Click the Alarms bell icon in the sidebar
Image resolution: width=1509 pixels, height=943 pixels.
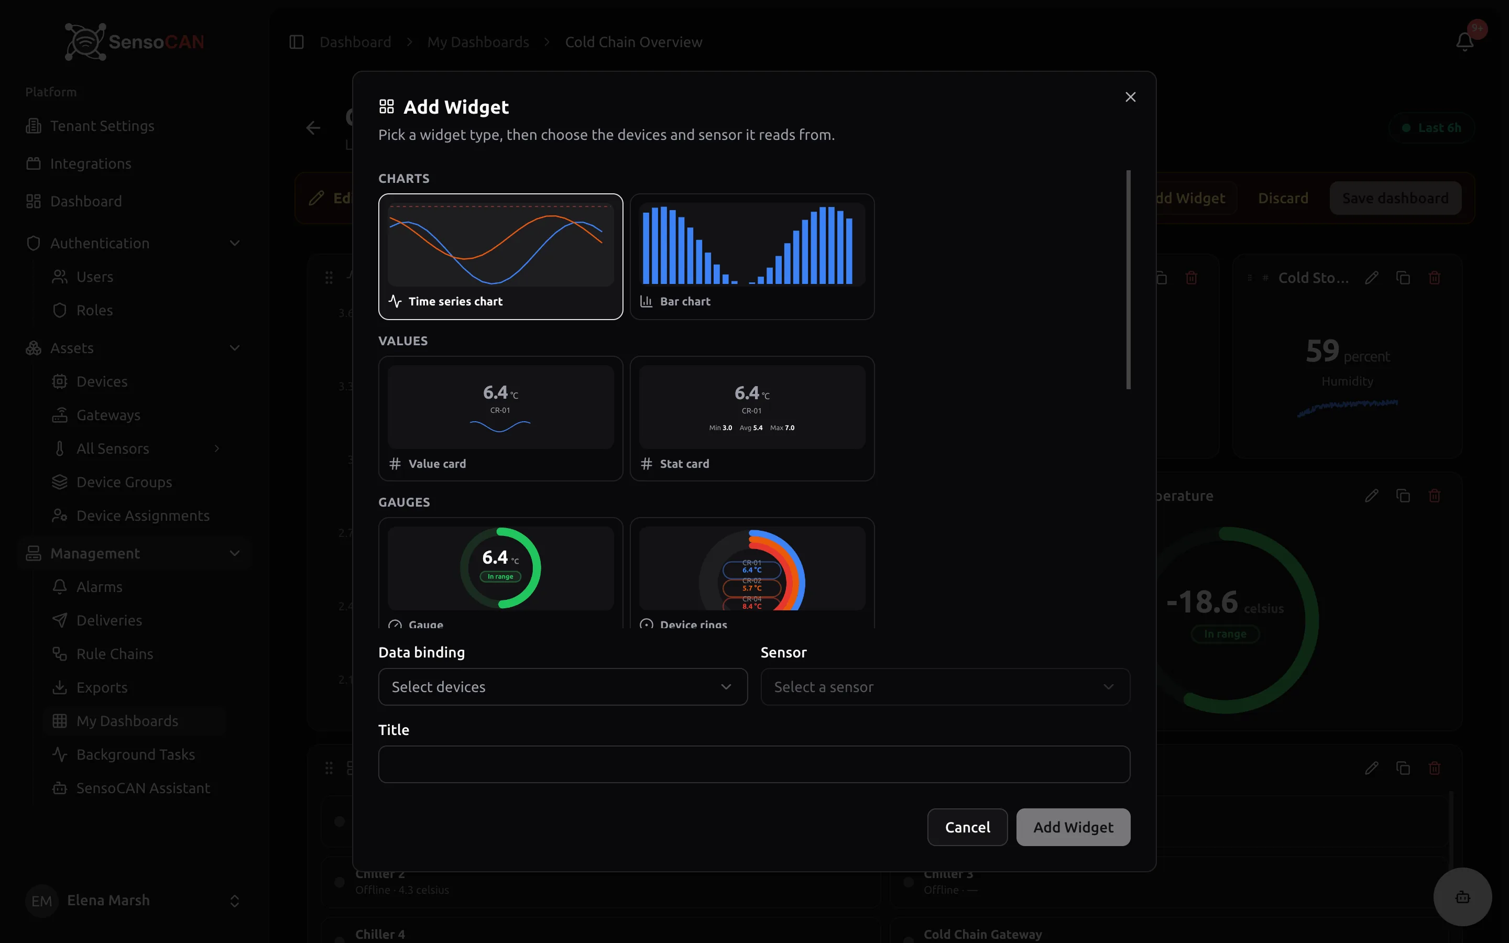point(60,587)
